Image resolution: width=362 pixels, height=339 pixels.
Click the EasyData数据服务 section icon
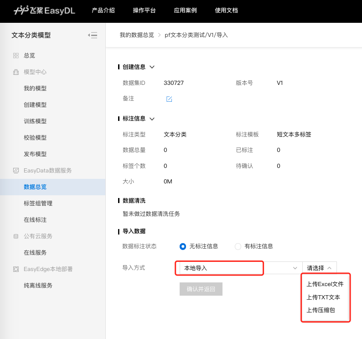coord(16,171)
